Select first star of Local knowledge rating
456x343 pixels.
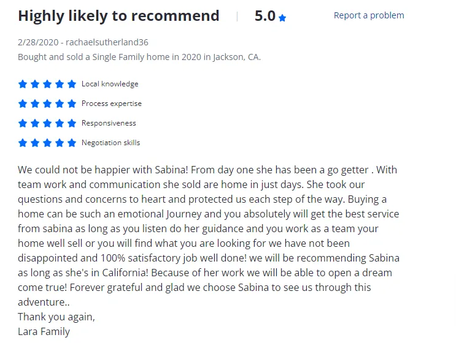coord(22,84)
